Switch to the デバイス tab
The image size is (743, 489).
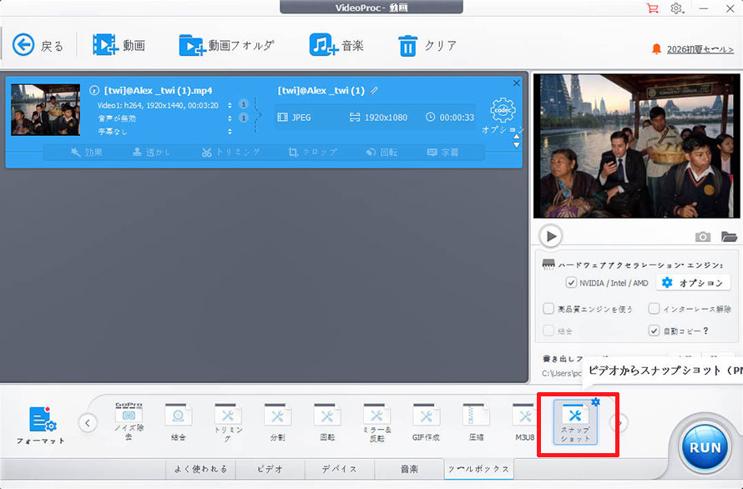pyautogui.click(x=340, y=469)
